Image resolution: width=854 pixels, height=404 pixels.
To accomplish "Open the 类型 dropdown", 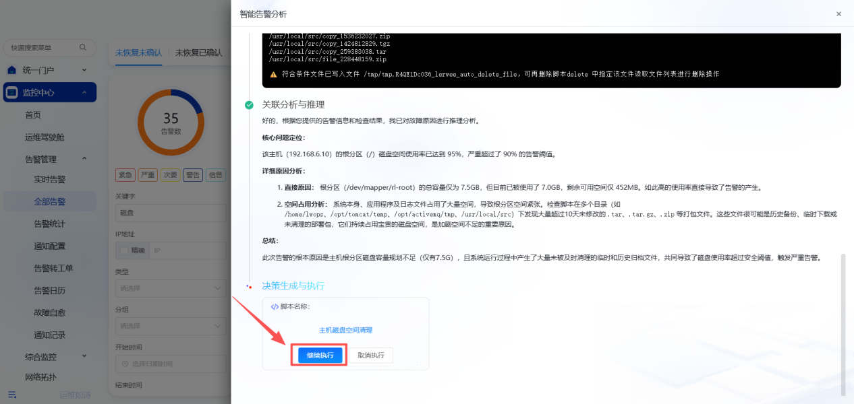I will [x=171, y=288].
